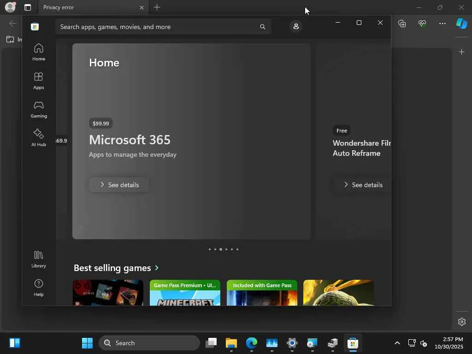Select the last carousel page dot
The image size is (472, 354).
point(237,249)
